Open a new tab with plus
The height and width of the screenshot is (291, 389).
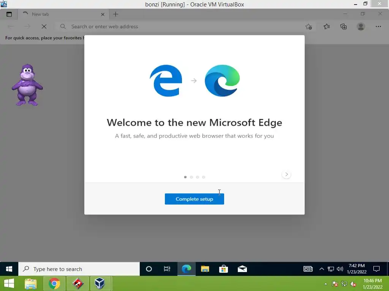point(115,14)
